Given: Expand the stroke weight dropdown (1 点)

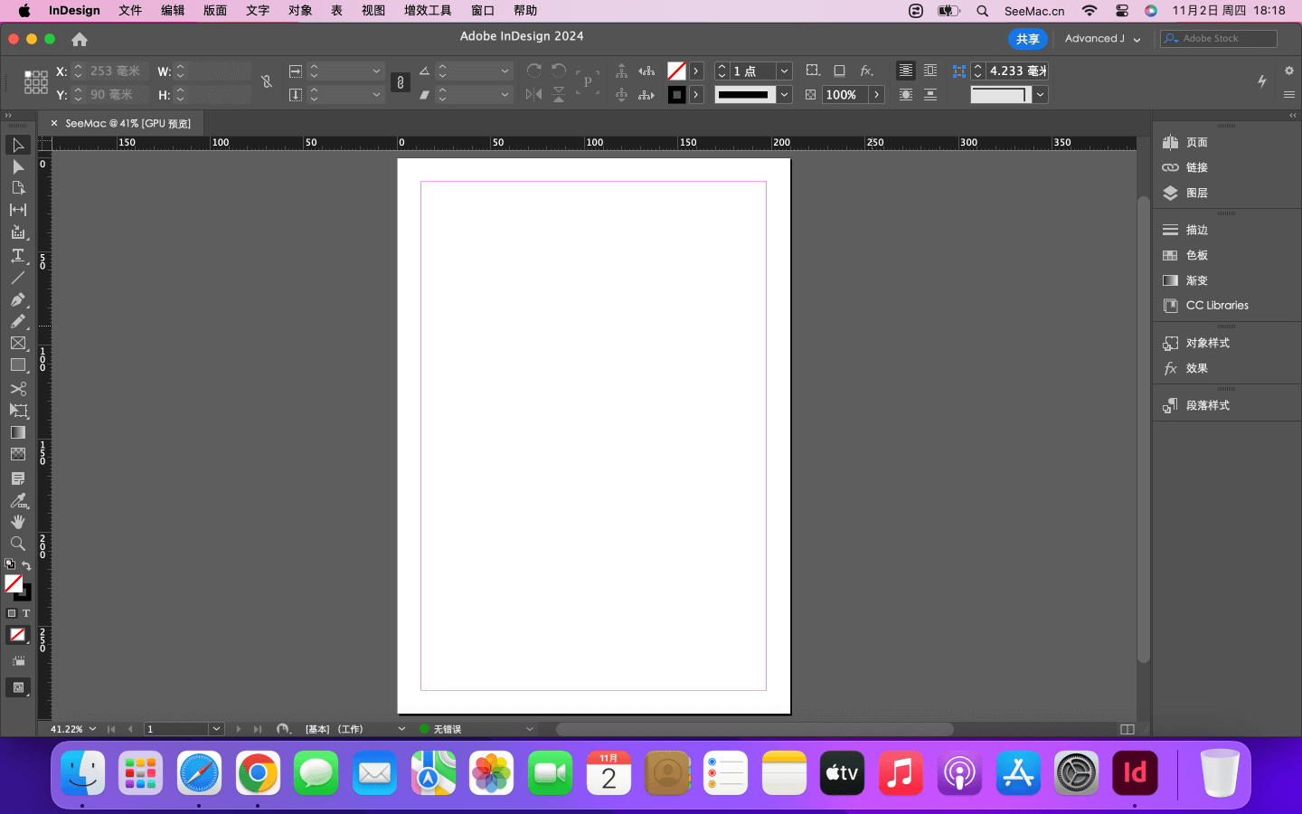Looking at the screenshot, I should (x=784, y=71).
